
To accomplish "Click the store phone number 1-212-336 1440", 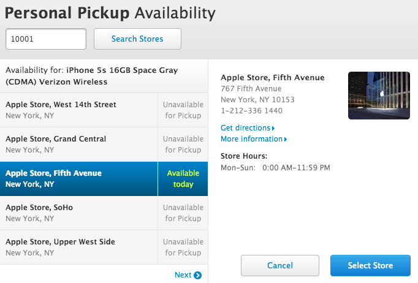I will [x=251, y=110].
